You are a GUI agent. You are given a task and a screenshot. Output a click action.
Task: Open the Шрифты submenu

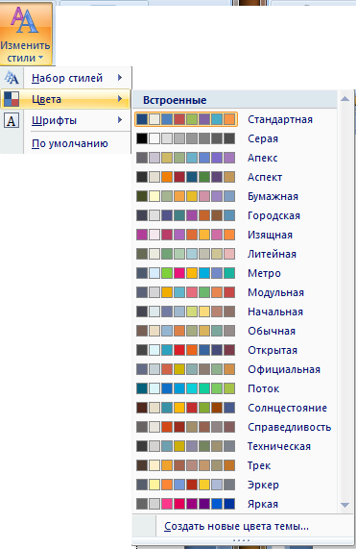(65, 120)
